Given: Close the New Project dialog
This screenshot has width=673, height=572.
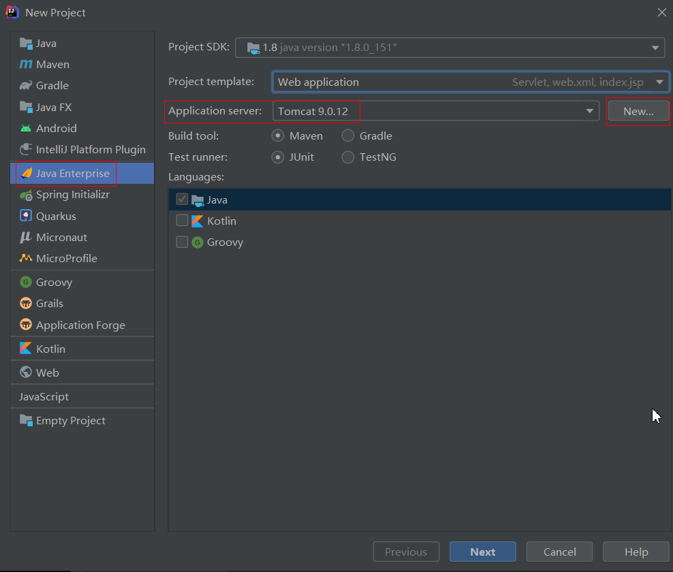Looking at the screenshot, I should pyautogui.click(x=662, y=12).
